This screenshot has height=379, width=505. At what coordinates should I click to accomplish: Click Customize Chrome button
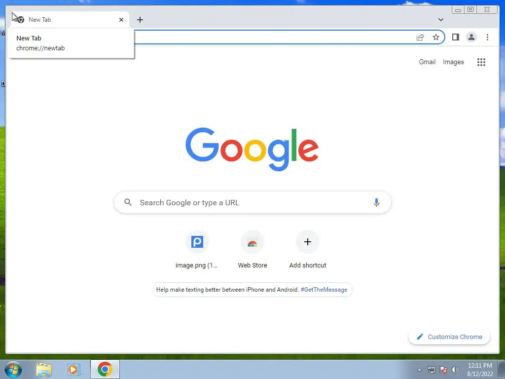449,337
